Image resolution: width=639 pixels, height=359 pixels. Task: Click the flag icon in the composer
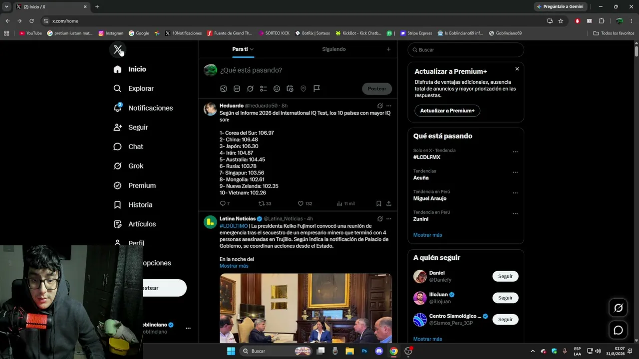tap(317, 89)
